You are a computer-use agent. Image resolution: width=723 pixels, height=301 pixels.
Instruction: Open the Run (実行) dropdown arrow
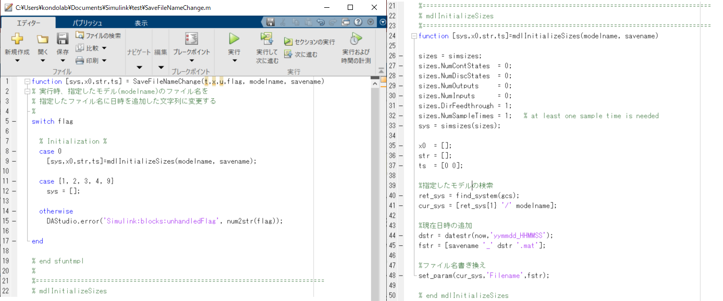click(x=234, y=61)
